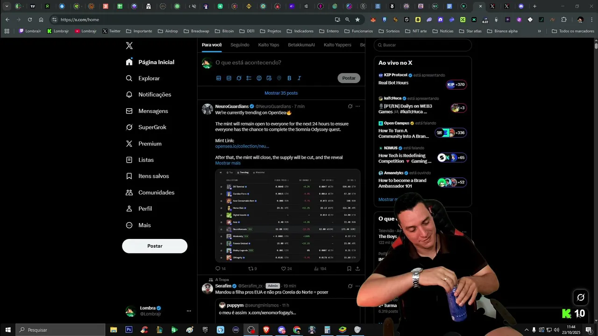Screen dimensions: 598x336
Task: Open the opensea.io collection link
Action: (242, 146)
